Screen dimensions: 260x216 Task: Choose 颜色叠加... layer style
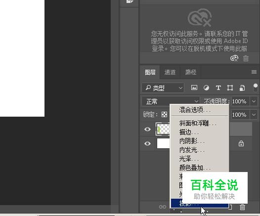point(200,168)
